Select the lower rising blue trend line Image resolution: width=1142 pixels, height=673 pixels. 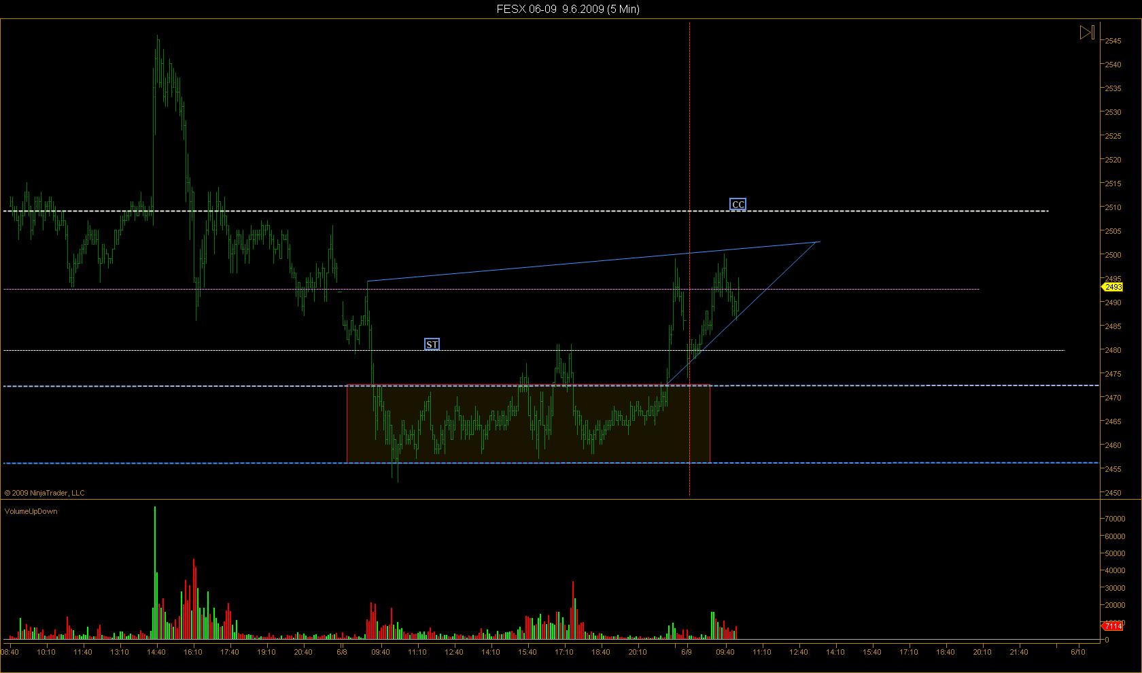743,313
